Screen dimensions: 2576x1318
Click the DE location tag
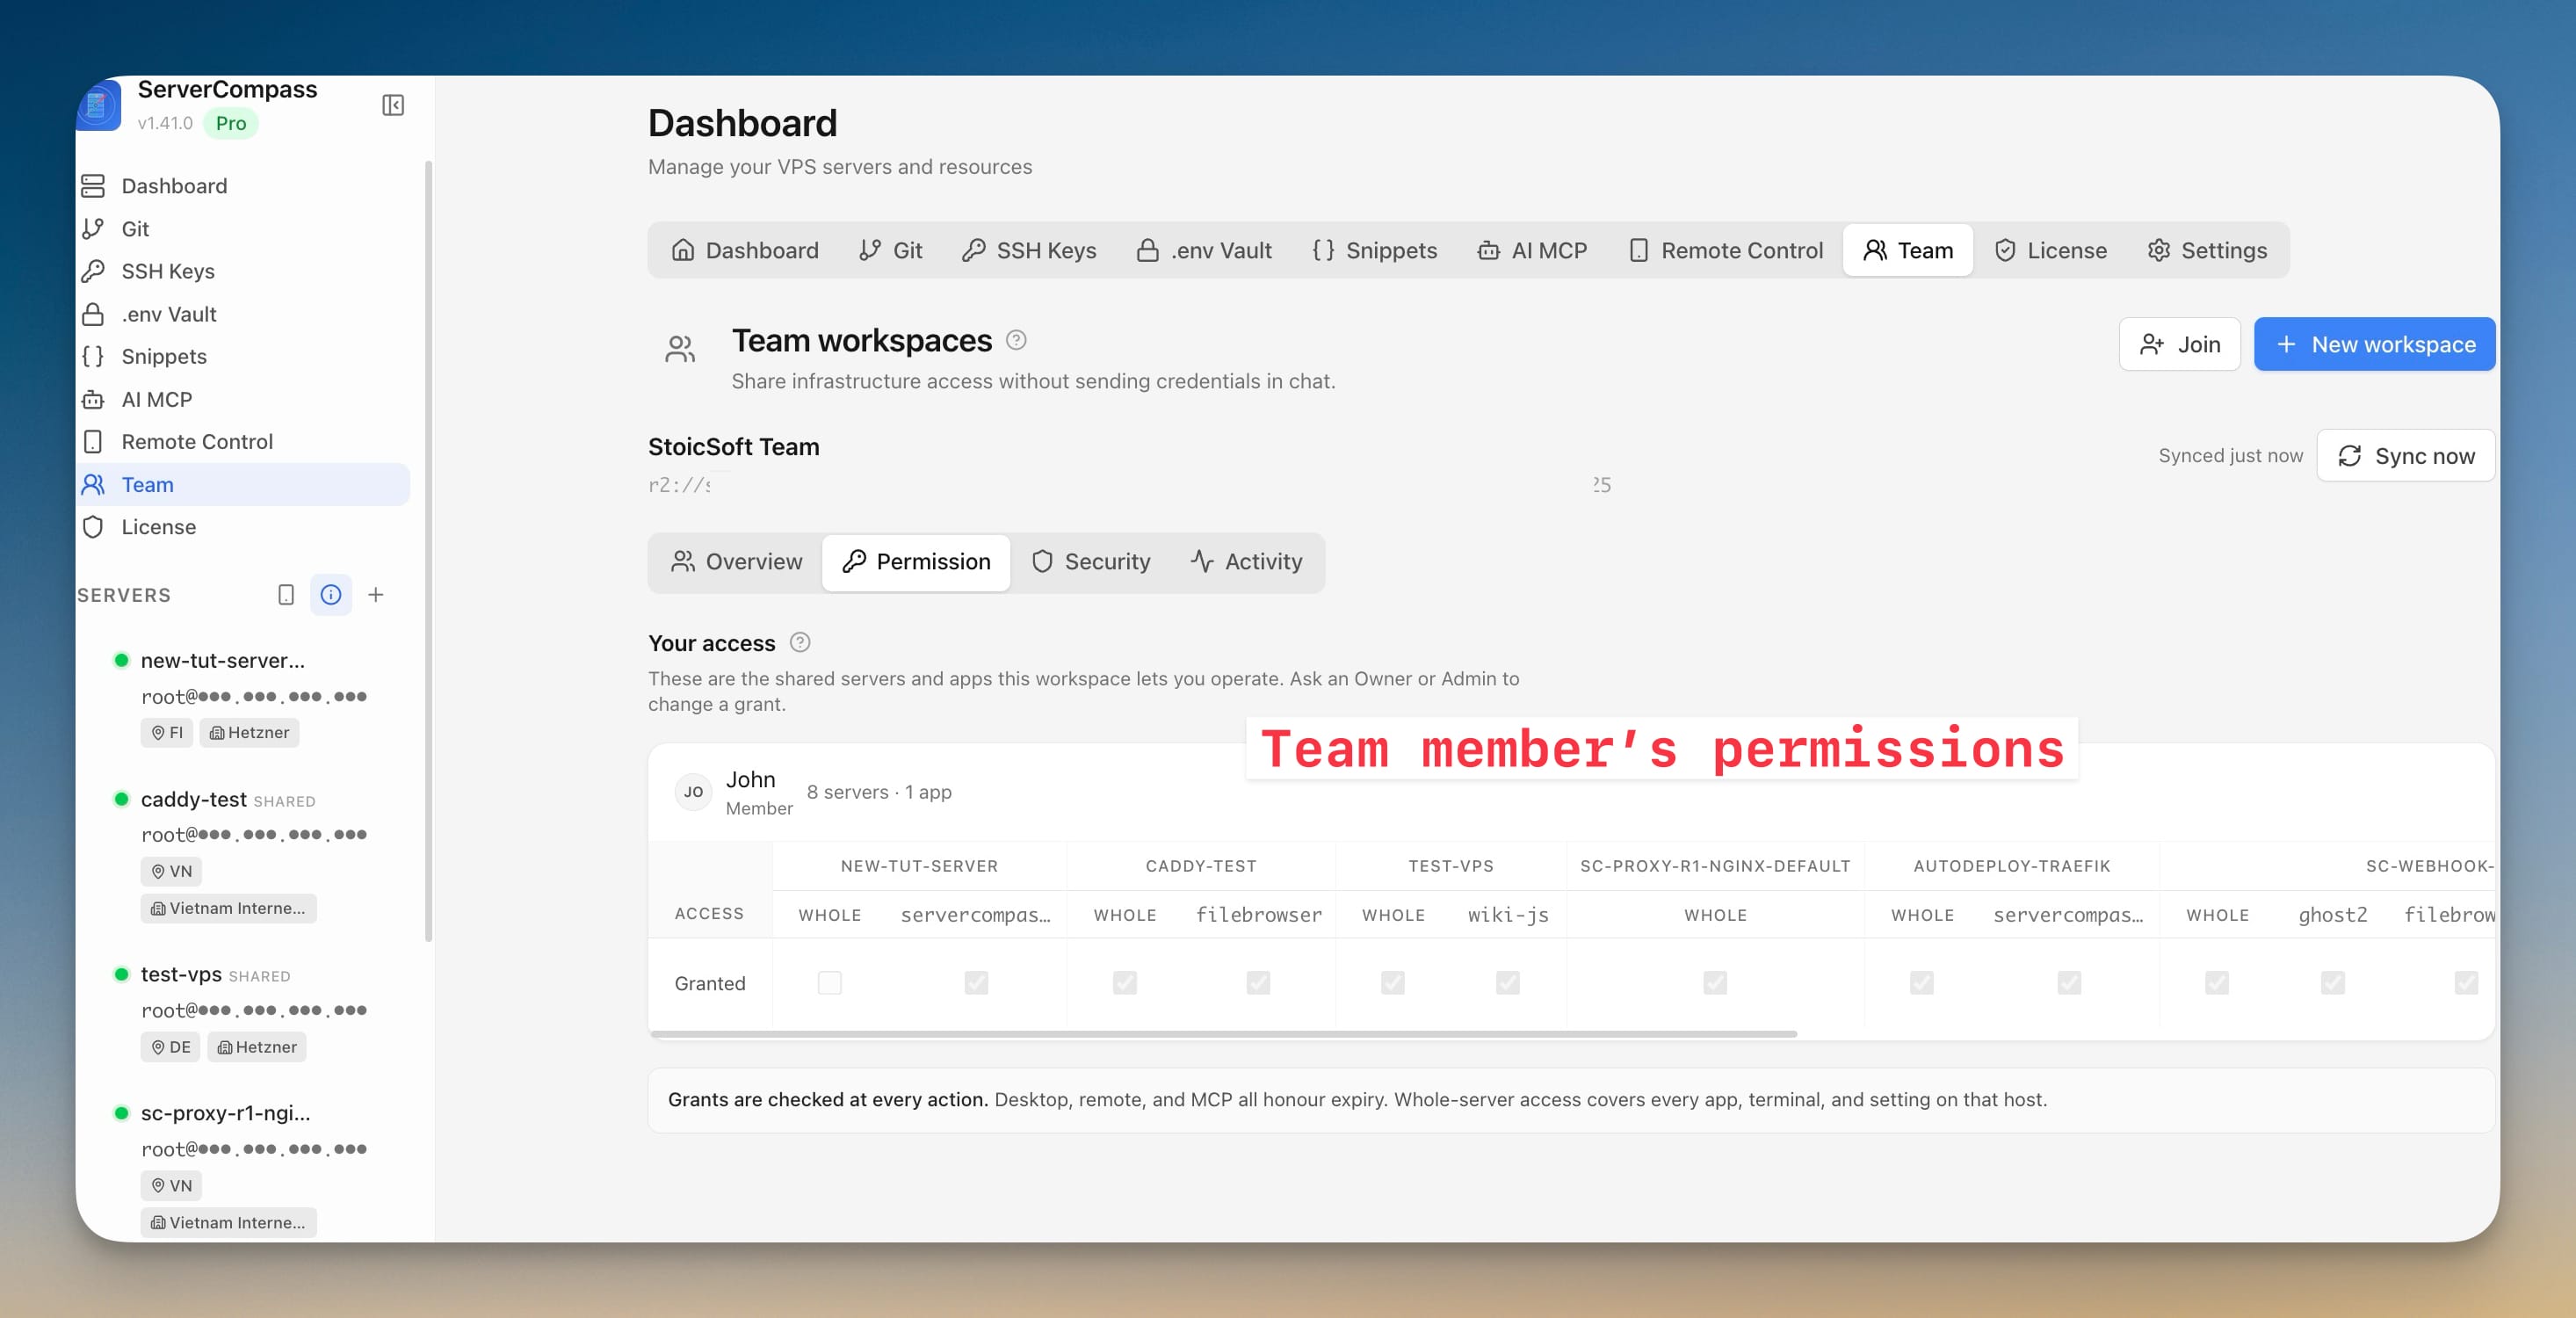(170, 1047)
